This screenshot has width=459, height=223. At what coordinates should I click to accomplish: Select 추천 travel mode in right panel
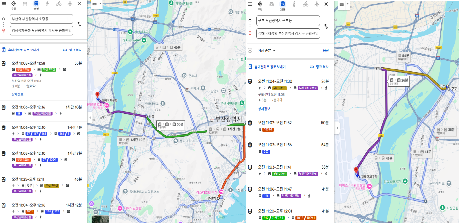pos(260,6)
